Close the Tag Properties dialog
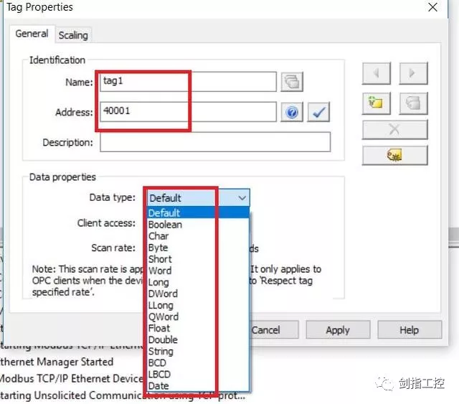The image size is (459, 404). point(433,8)
